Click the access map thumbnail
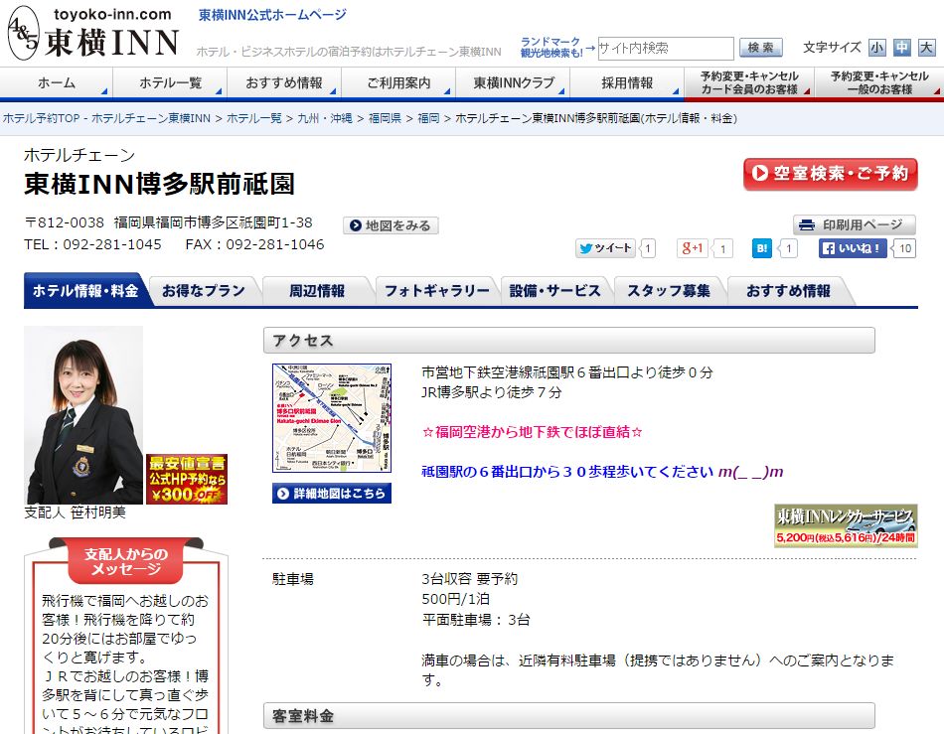Viewport: 944px width, 734px height. pos(332,418)
